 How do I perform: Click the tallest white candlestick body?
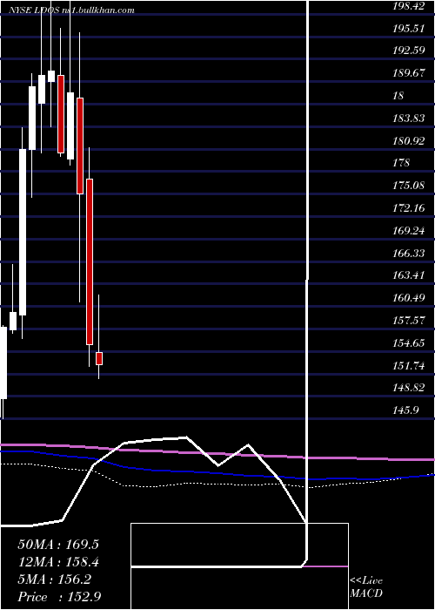(23, 233)
